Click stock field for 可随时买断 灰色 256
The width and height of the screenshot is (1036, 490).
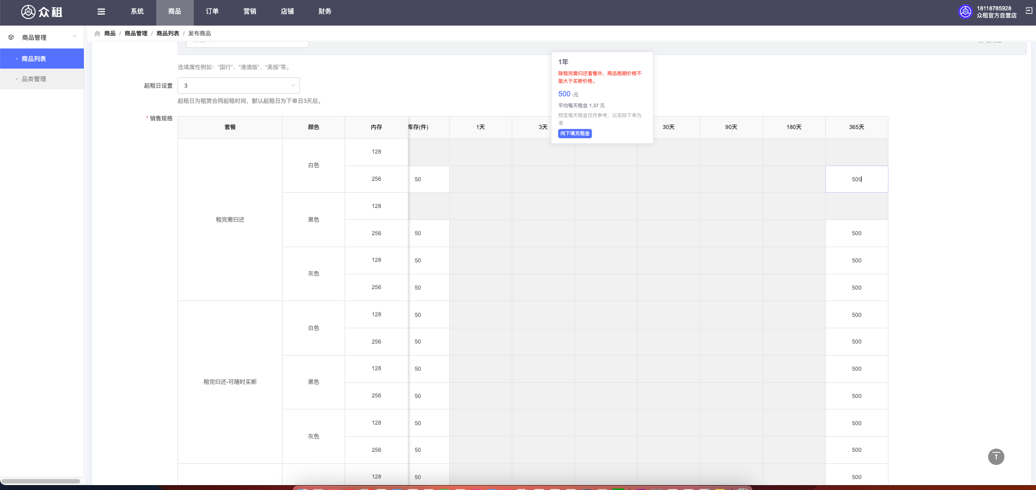pos(429,450)
